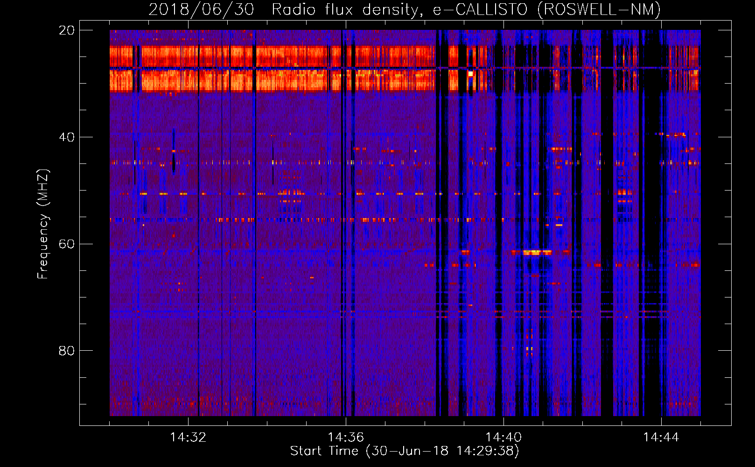
Task: Click the 'Frequency (MHZ)' axis label
Action: (43, 224)
